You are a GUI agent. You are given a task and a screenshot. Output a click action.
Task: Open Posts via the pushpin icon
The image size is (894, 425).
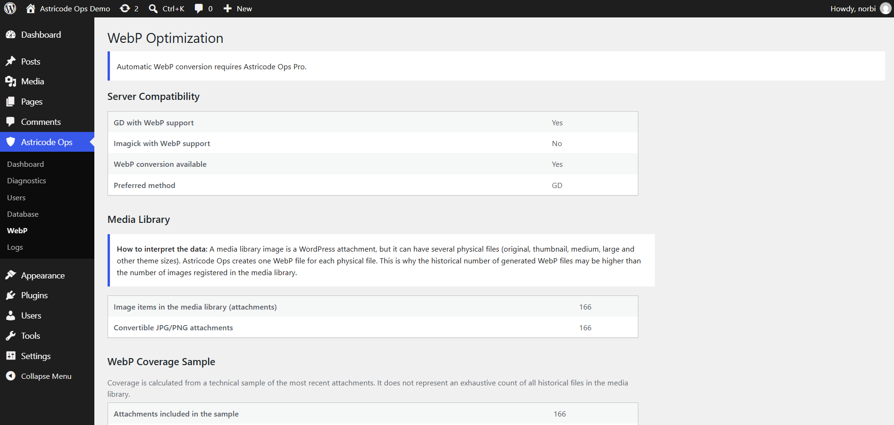(x=10, y=61)
